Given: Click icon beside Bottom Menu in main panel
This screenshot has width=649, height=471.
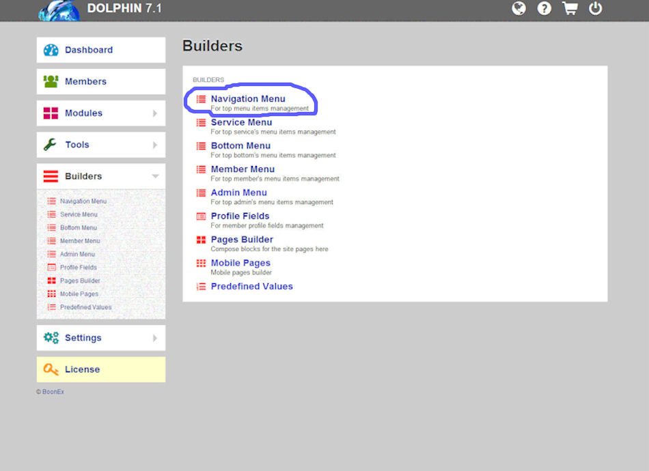Looking at the screenshot, I should click(x=201, y=145).
